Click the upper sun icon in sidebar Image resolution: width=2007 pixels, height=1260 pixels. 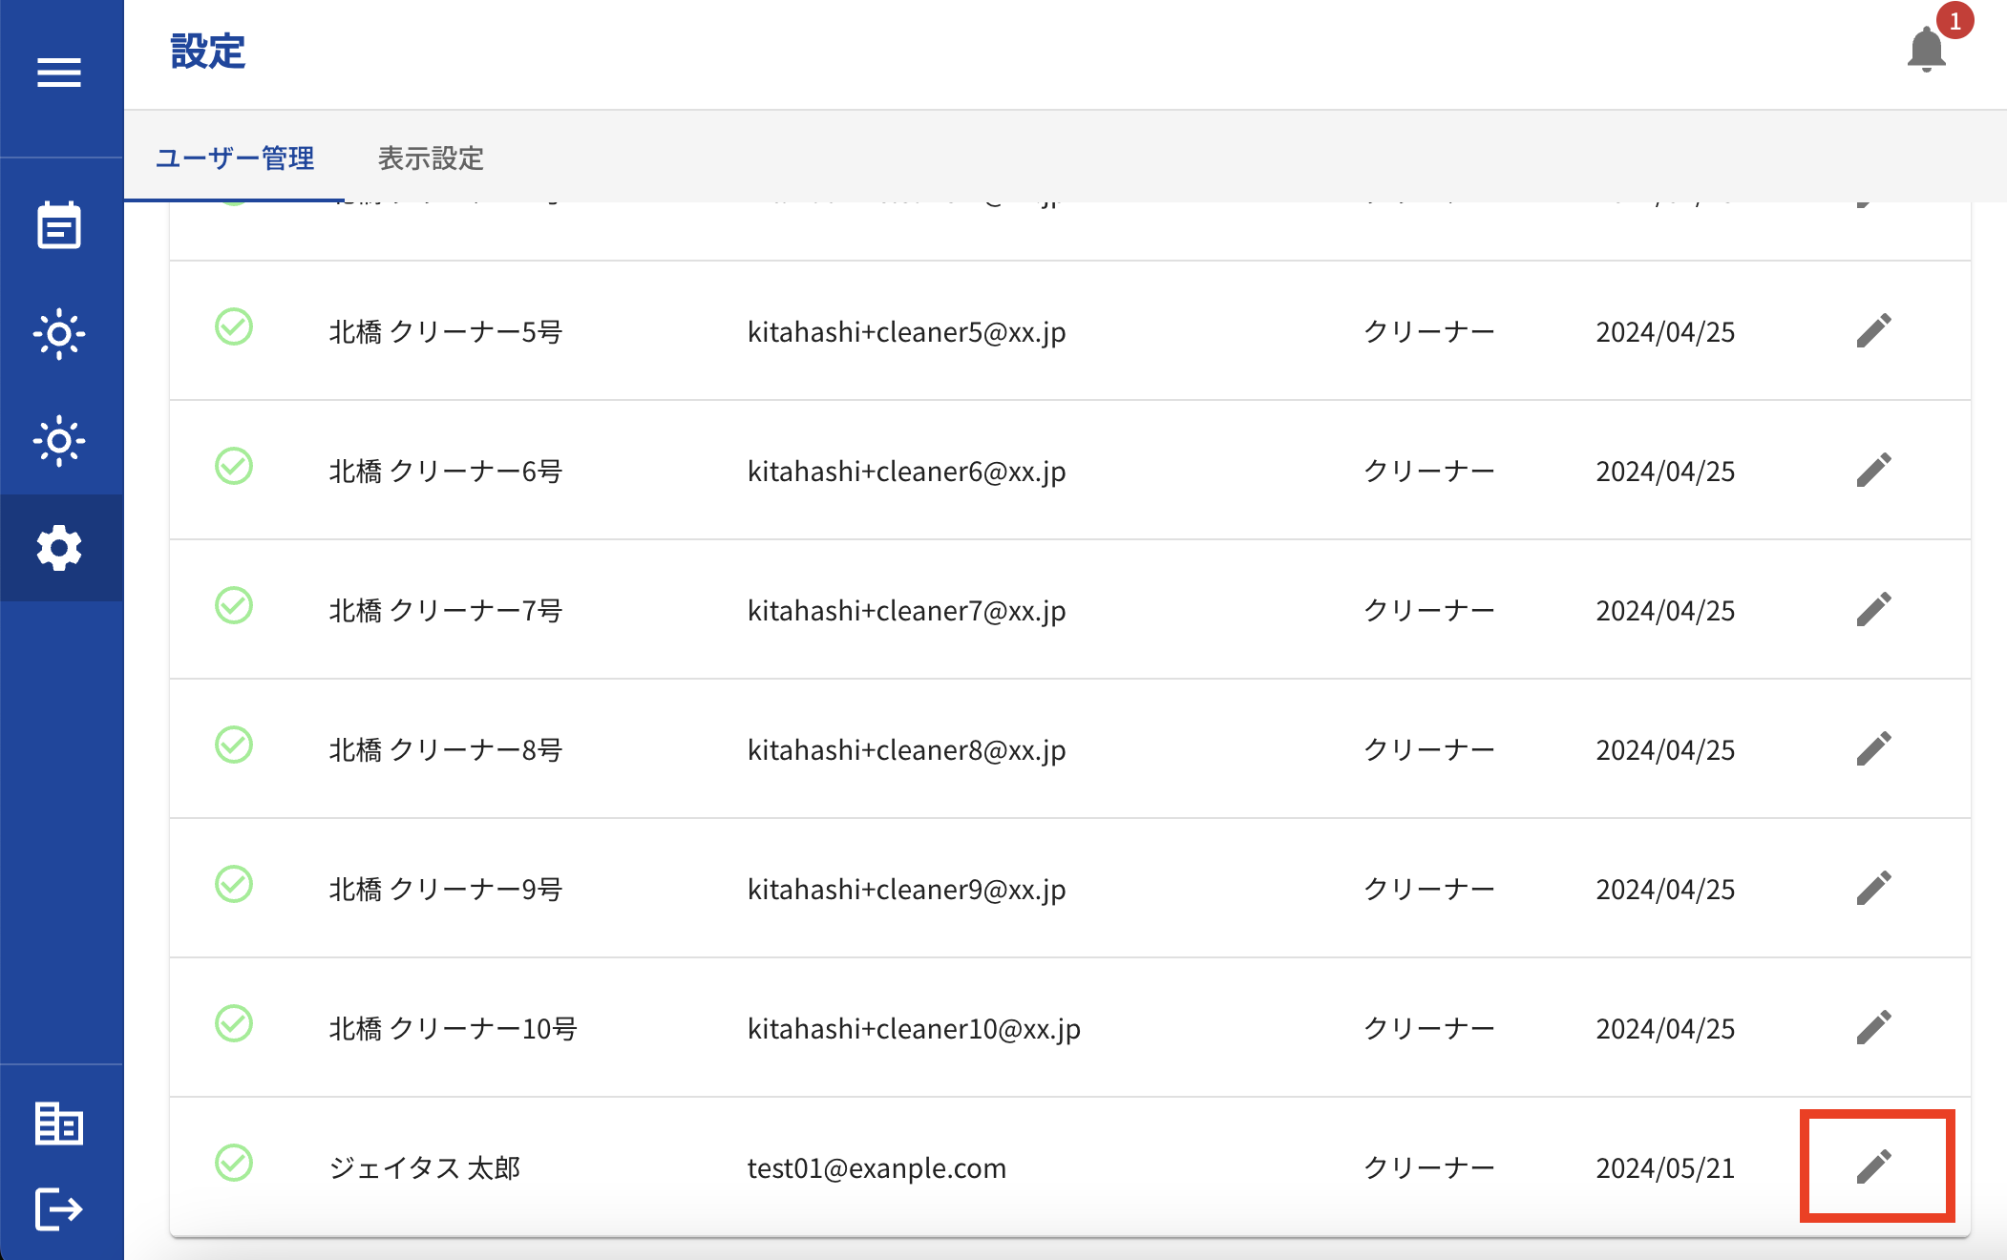[59, 334]
